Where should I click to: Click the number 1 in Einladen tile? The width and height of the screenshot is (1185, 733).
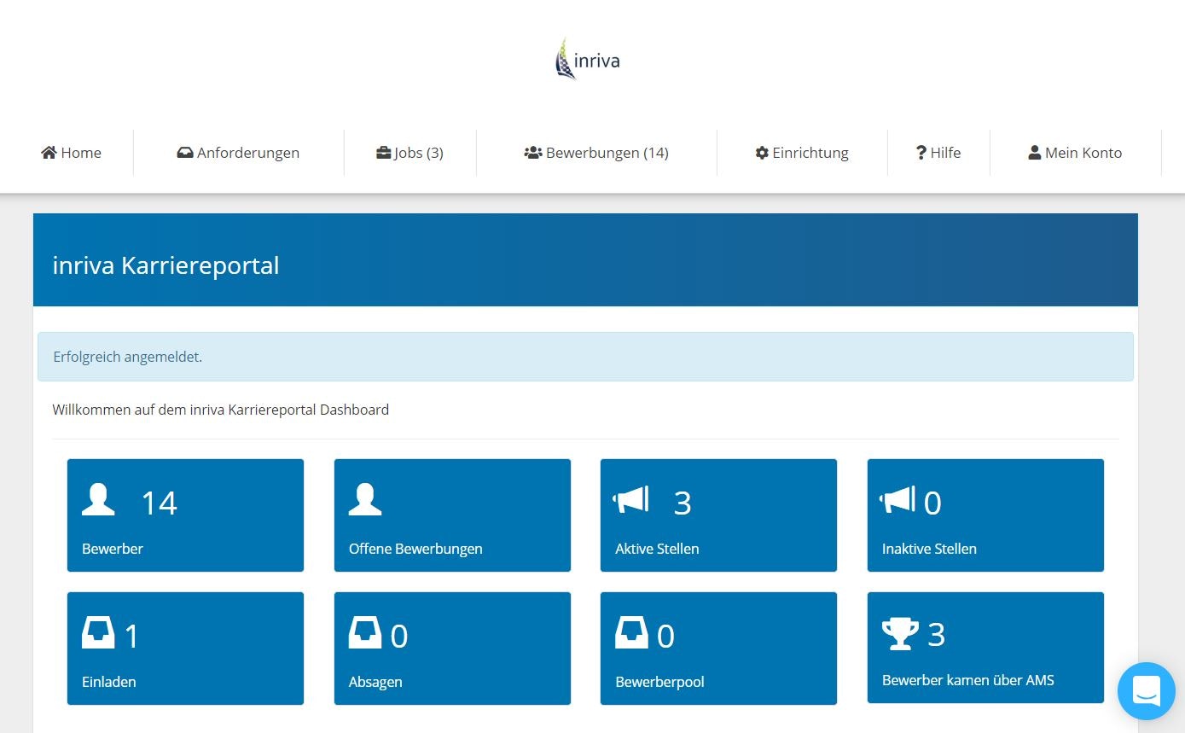pyautogui.click(x=131, y=636)
